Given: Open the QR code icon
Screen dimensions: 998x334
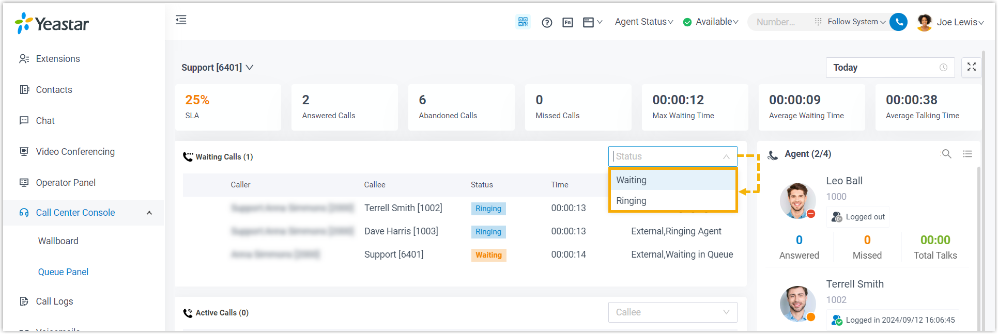Looking at the screenshot, I should click(523, 22).
